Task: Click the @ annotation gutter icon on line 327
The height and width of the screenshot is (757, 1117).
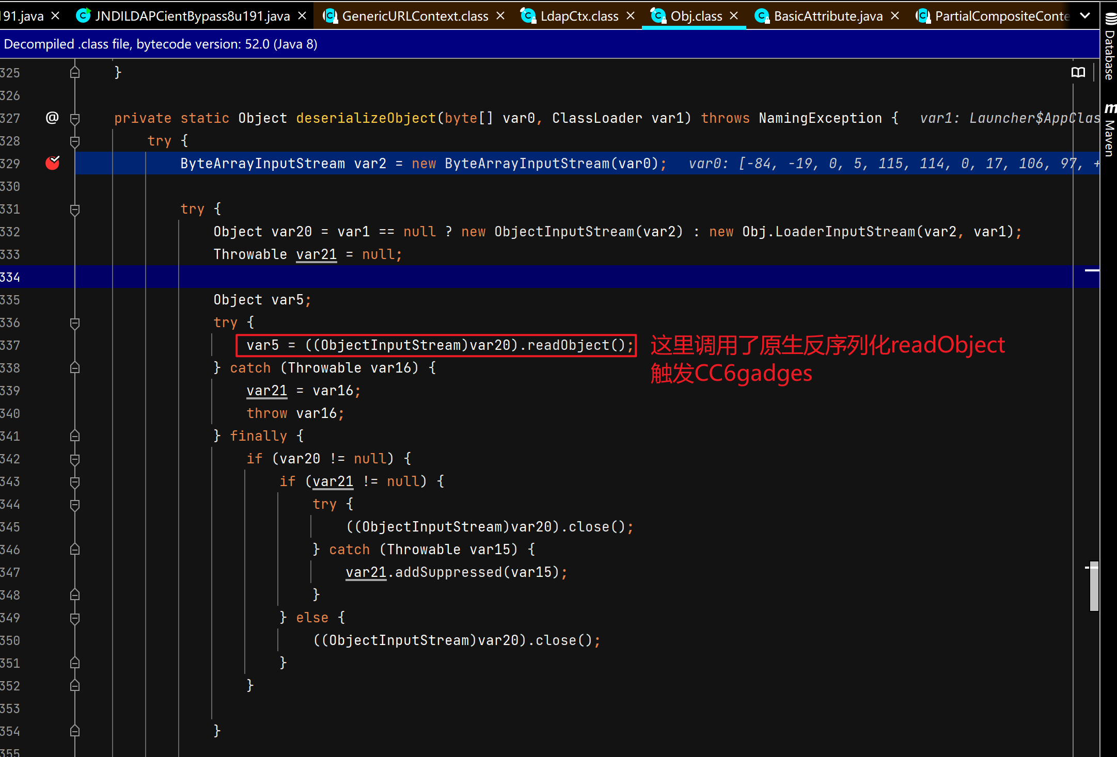Action: point(52,118)
